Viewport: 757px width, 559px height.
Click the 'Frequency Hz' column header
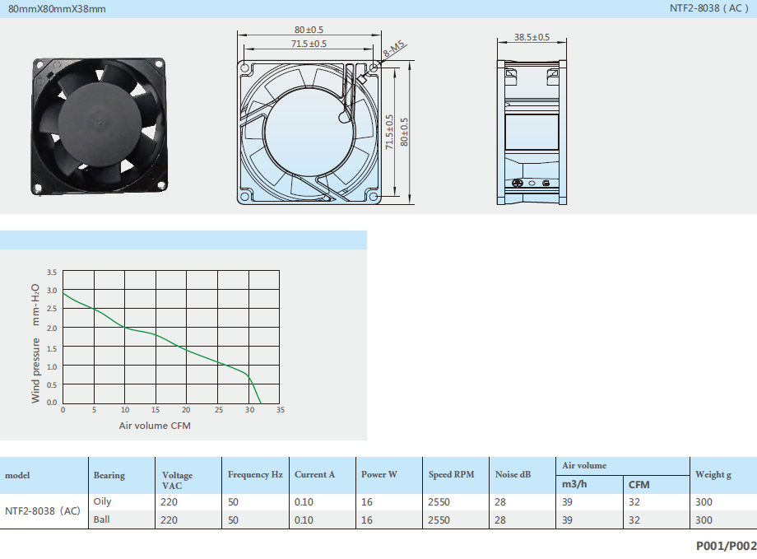pos(255,475)
